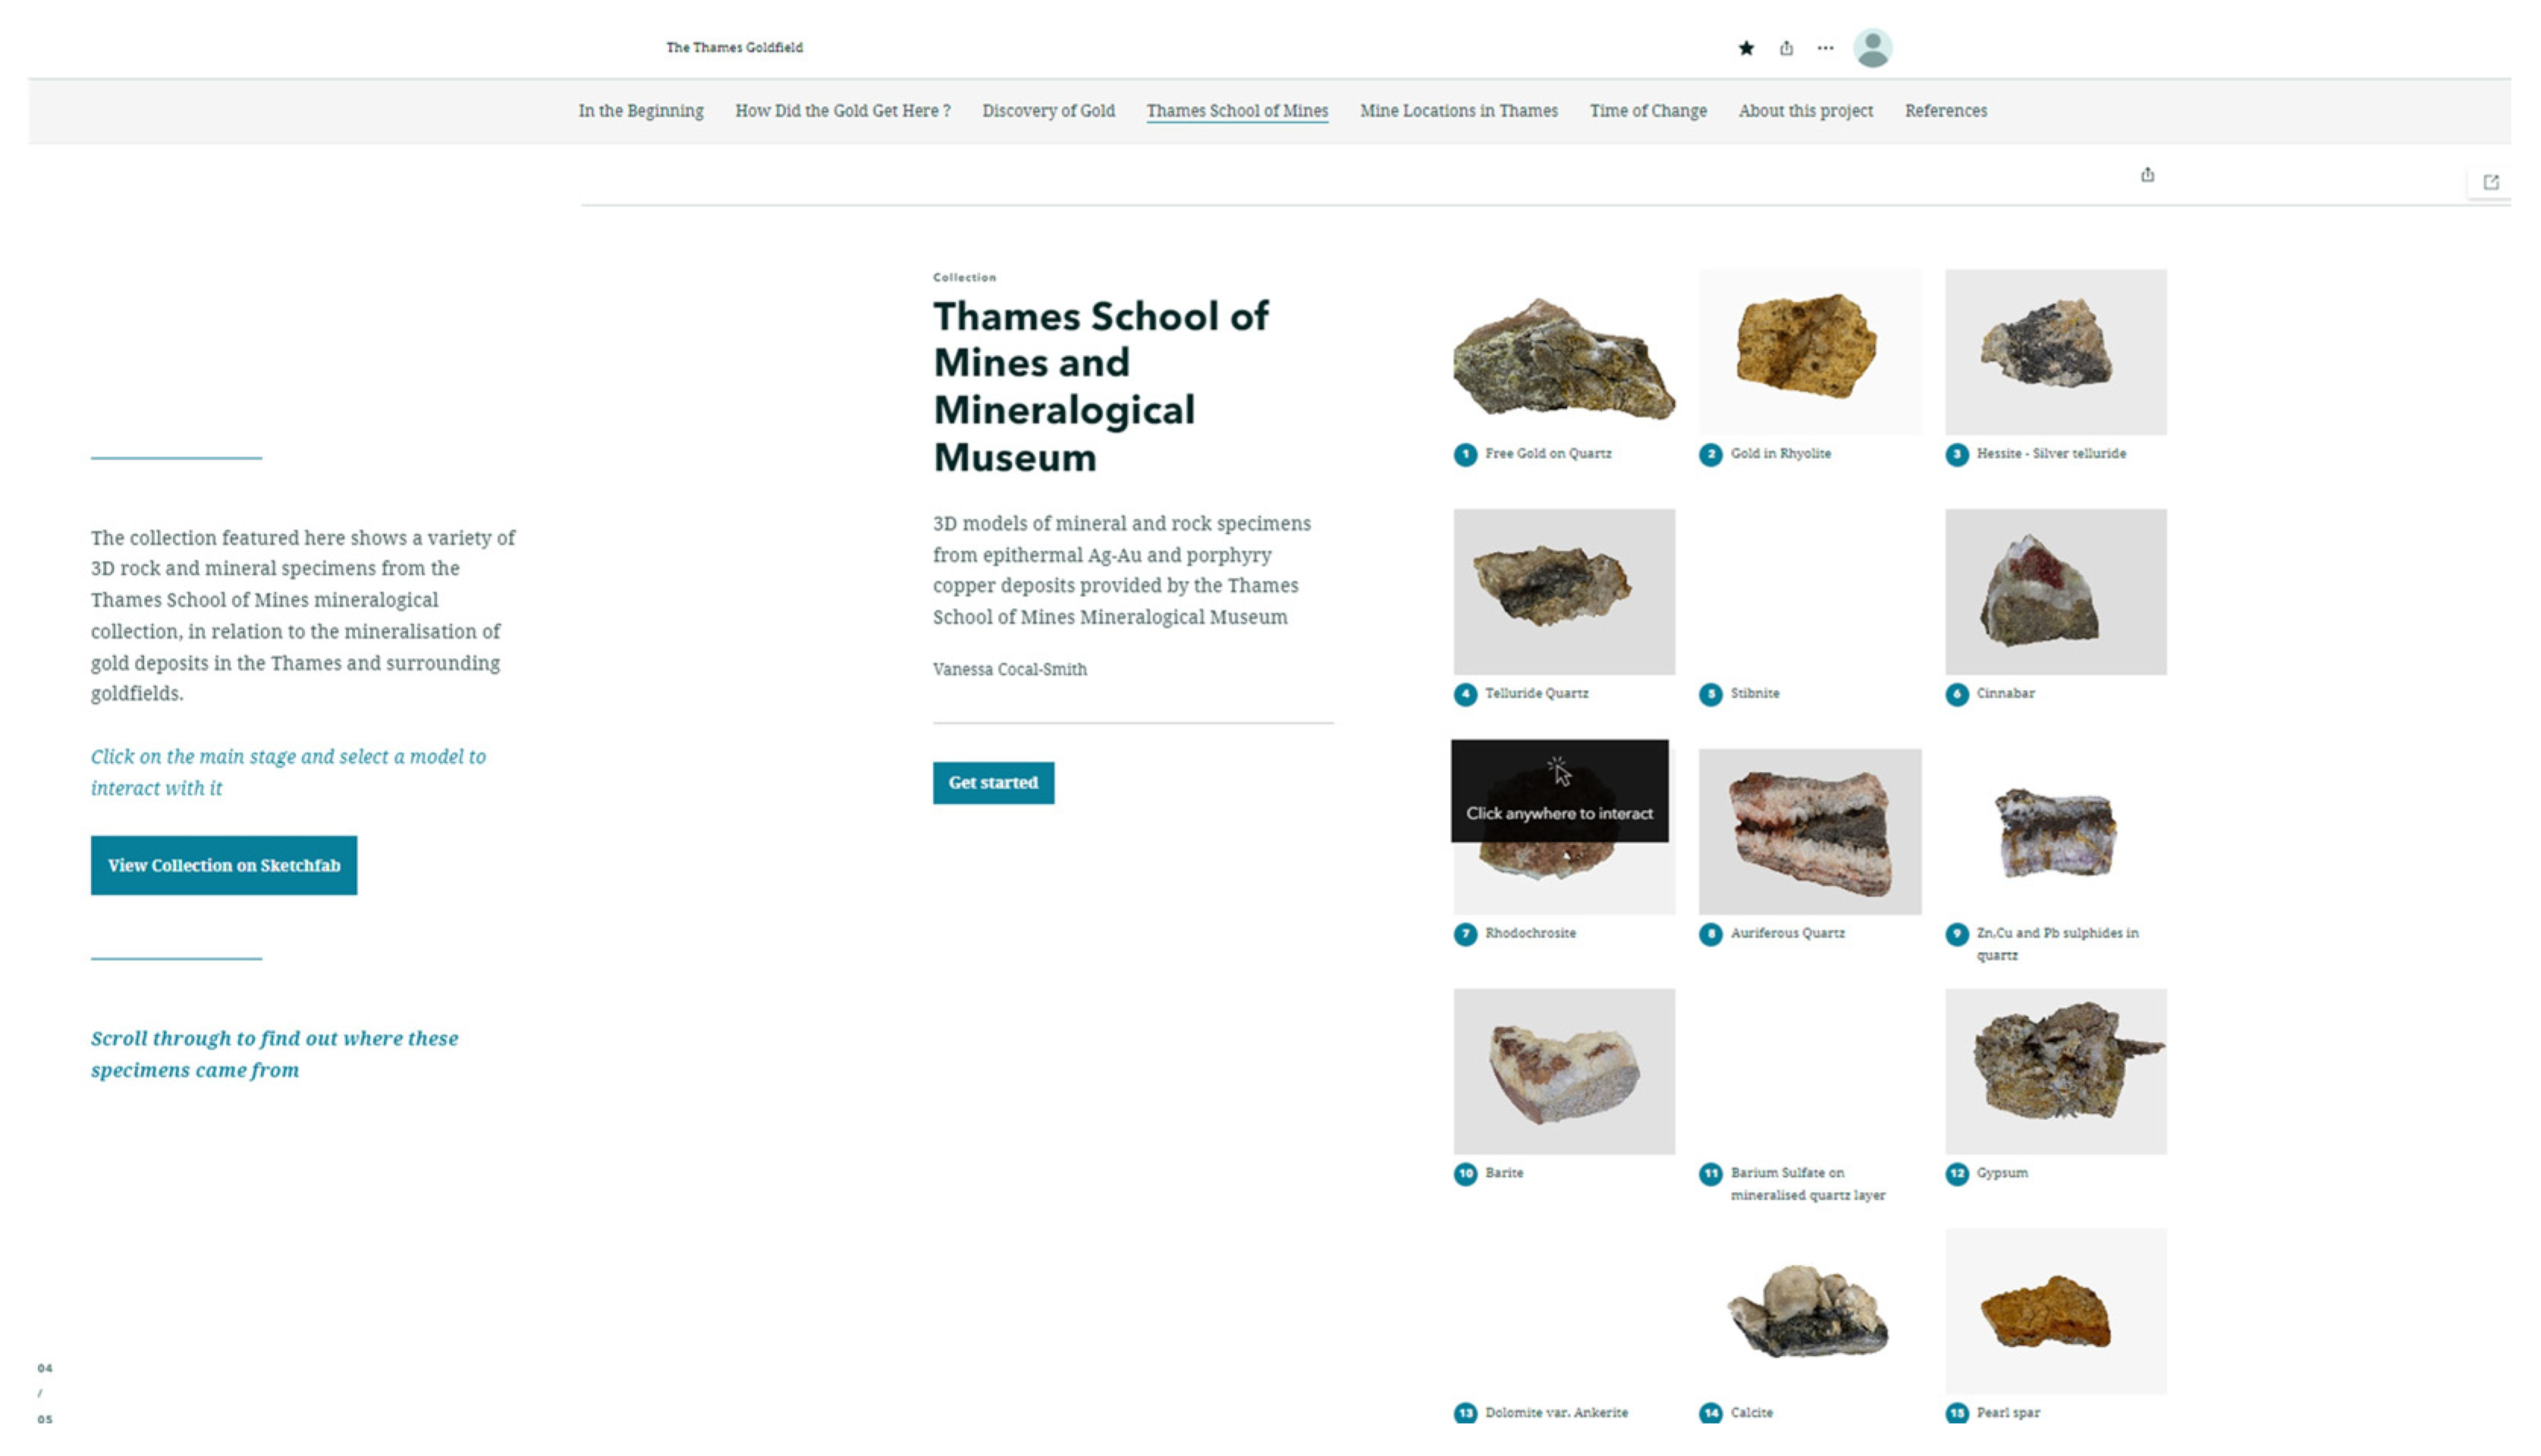Click numbered badge 1 Free Gold on Quartz
The height and width of the screenshot is (1456, 2541).
tap(1465, 455)
